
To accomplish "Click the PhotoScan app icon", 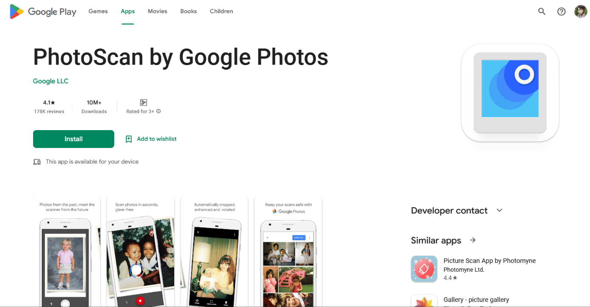I will click(510, 93).
